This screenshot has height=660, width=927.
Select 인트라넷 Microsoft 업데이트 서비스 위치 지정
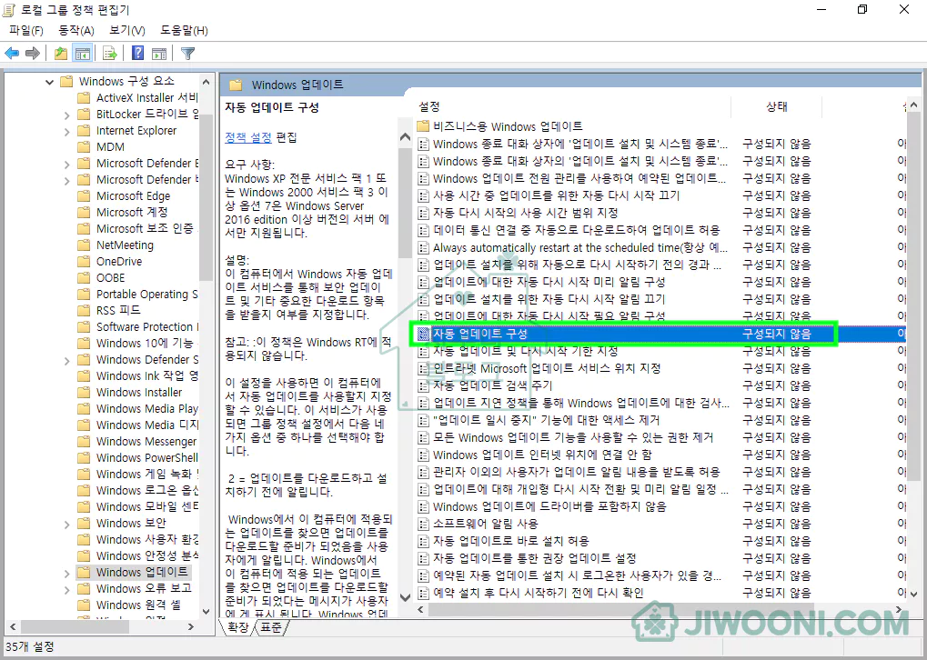pyautogui.click(x=539, y=368)
